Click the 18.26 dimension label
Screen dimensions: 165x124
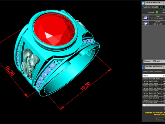point(10,71)
